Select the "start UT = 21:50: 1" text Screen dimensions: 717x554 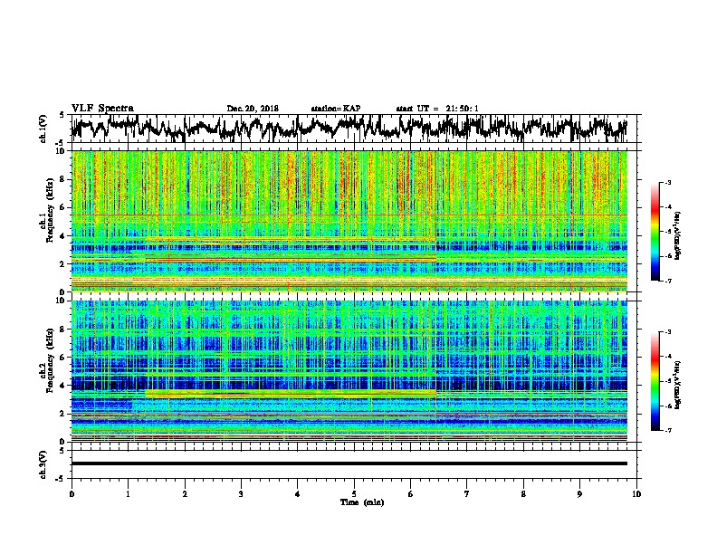[437, 109]
